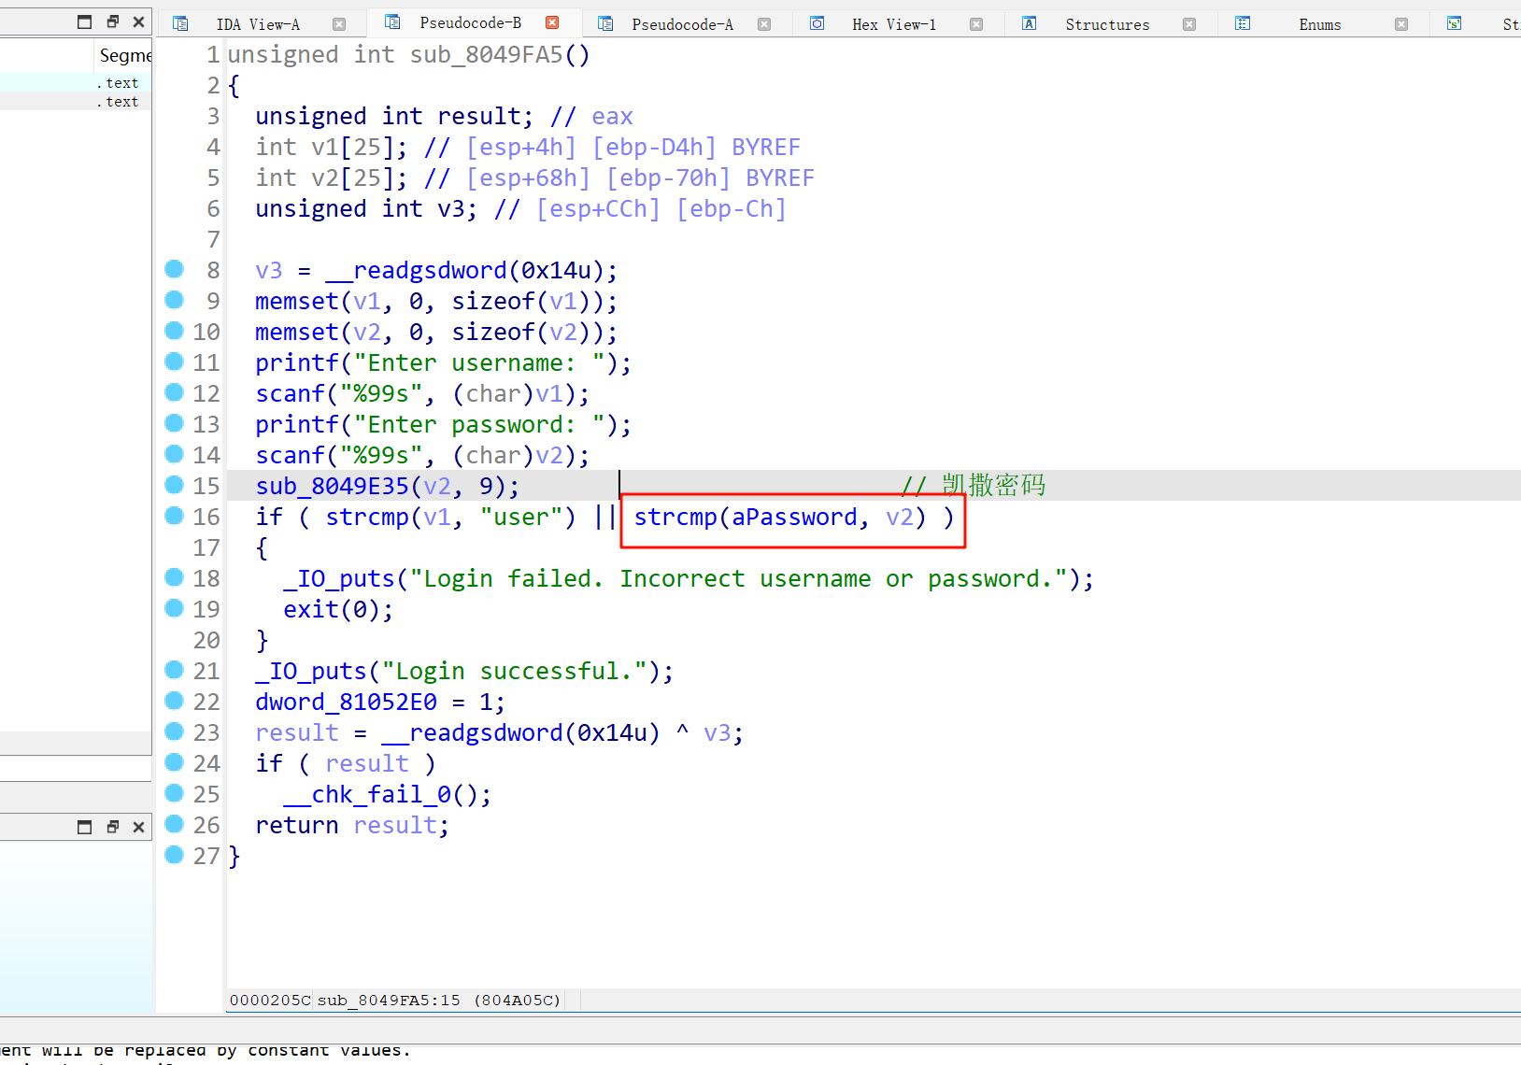Click the "Login successful." string
This screenshot has width=1521, height=1065.
click(x=515, y=672)
